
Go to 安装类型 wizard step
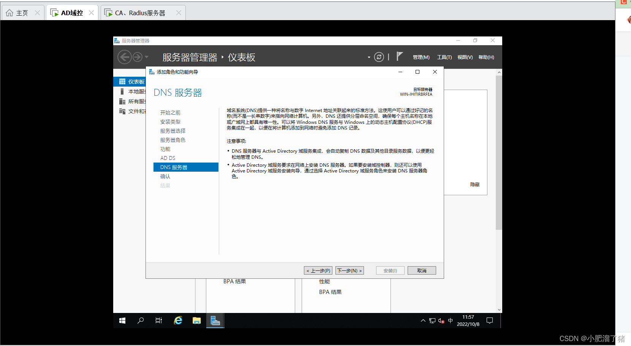(x=170, y=122)
